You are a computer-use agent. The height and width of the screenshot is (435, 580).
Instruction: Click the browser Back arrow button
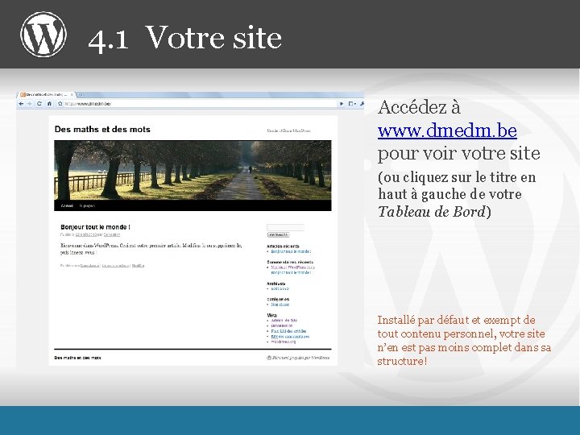point(21,104)
